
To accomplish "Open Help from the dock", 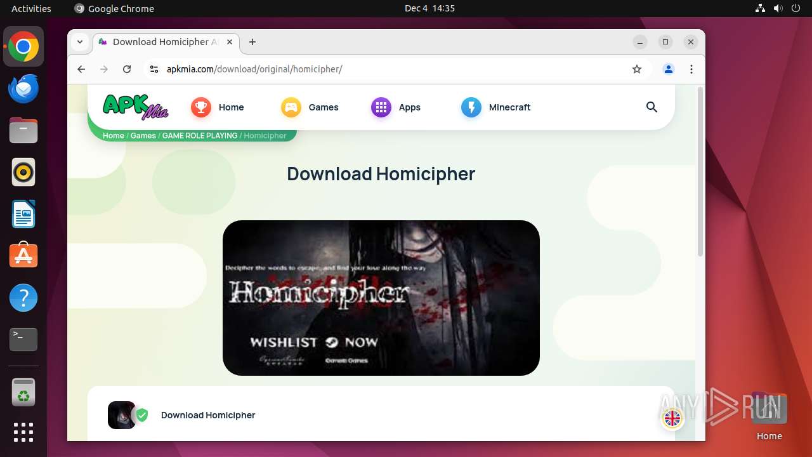I will [23, 298].
